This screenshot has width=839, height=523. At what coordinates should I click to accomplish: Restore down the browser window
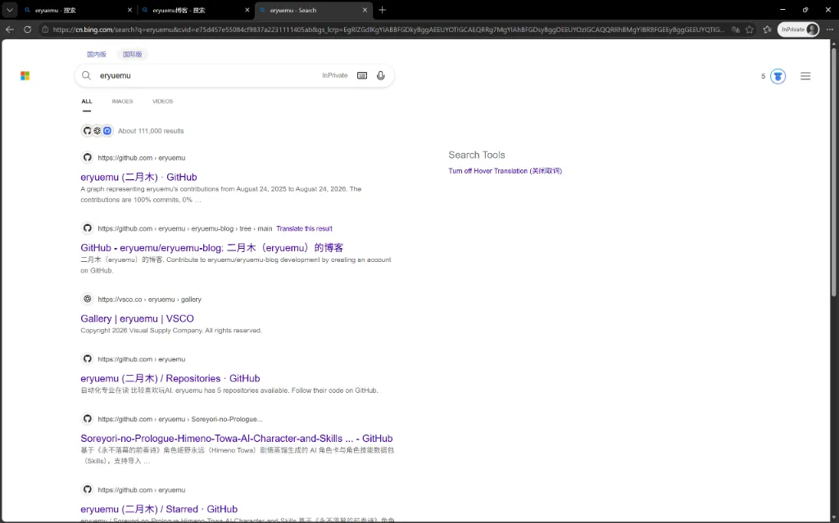[805, 10]
